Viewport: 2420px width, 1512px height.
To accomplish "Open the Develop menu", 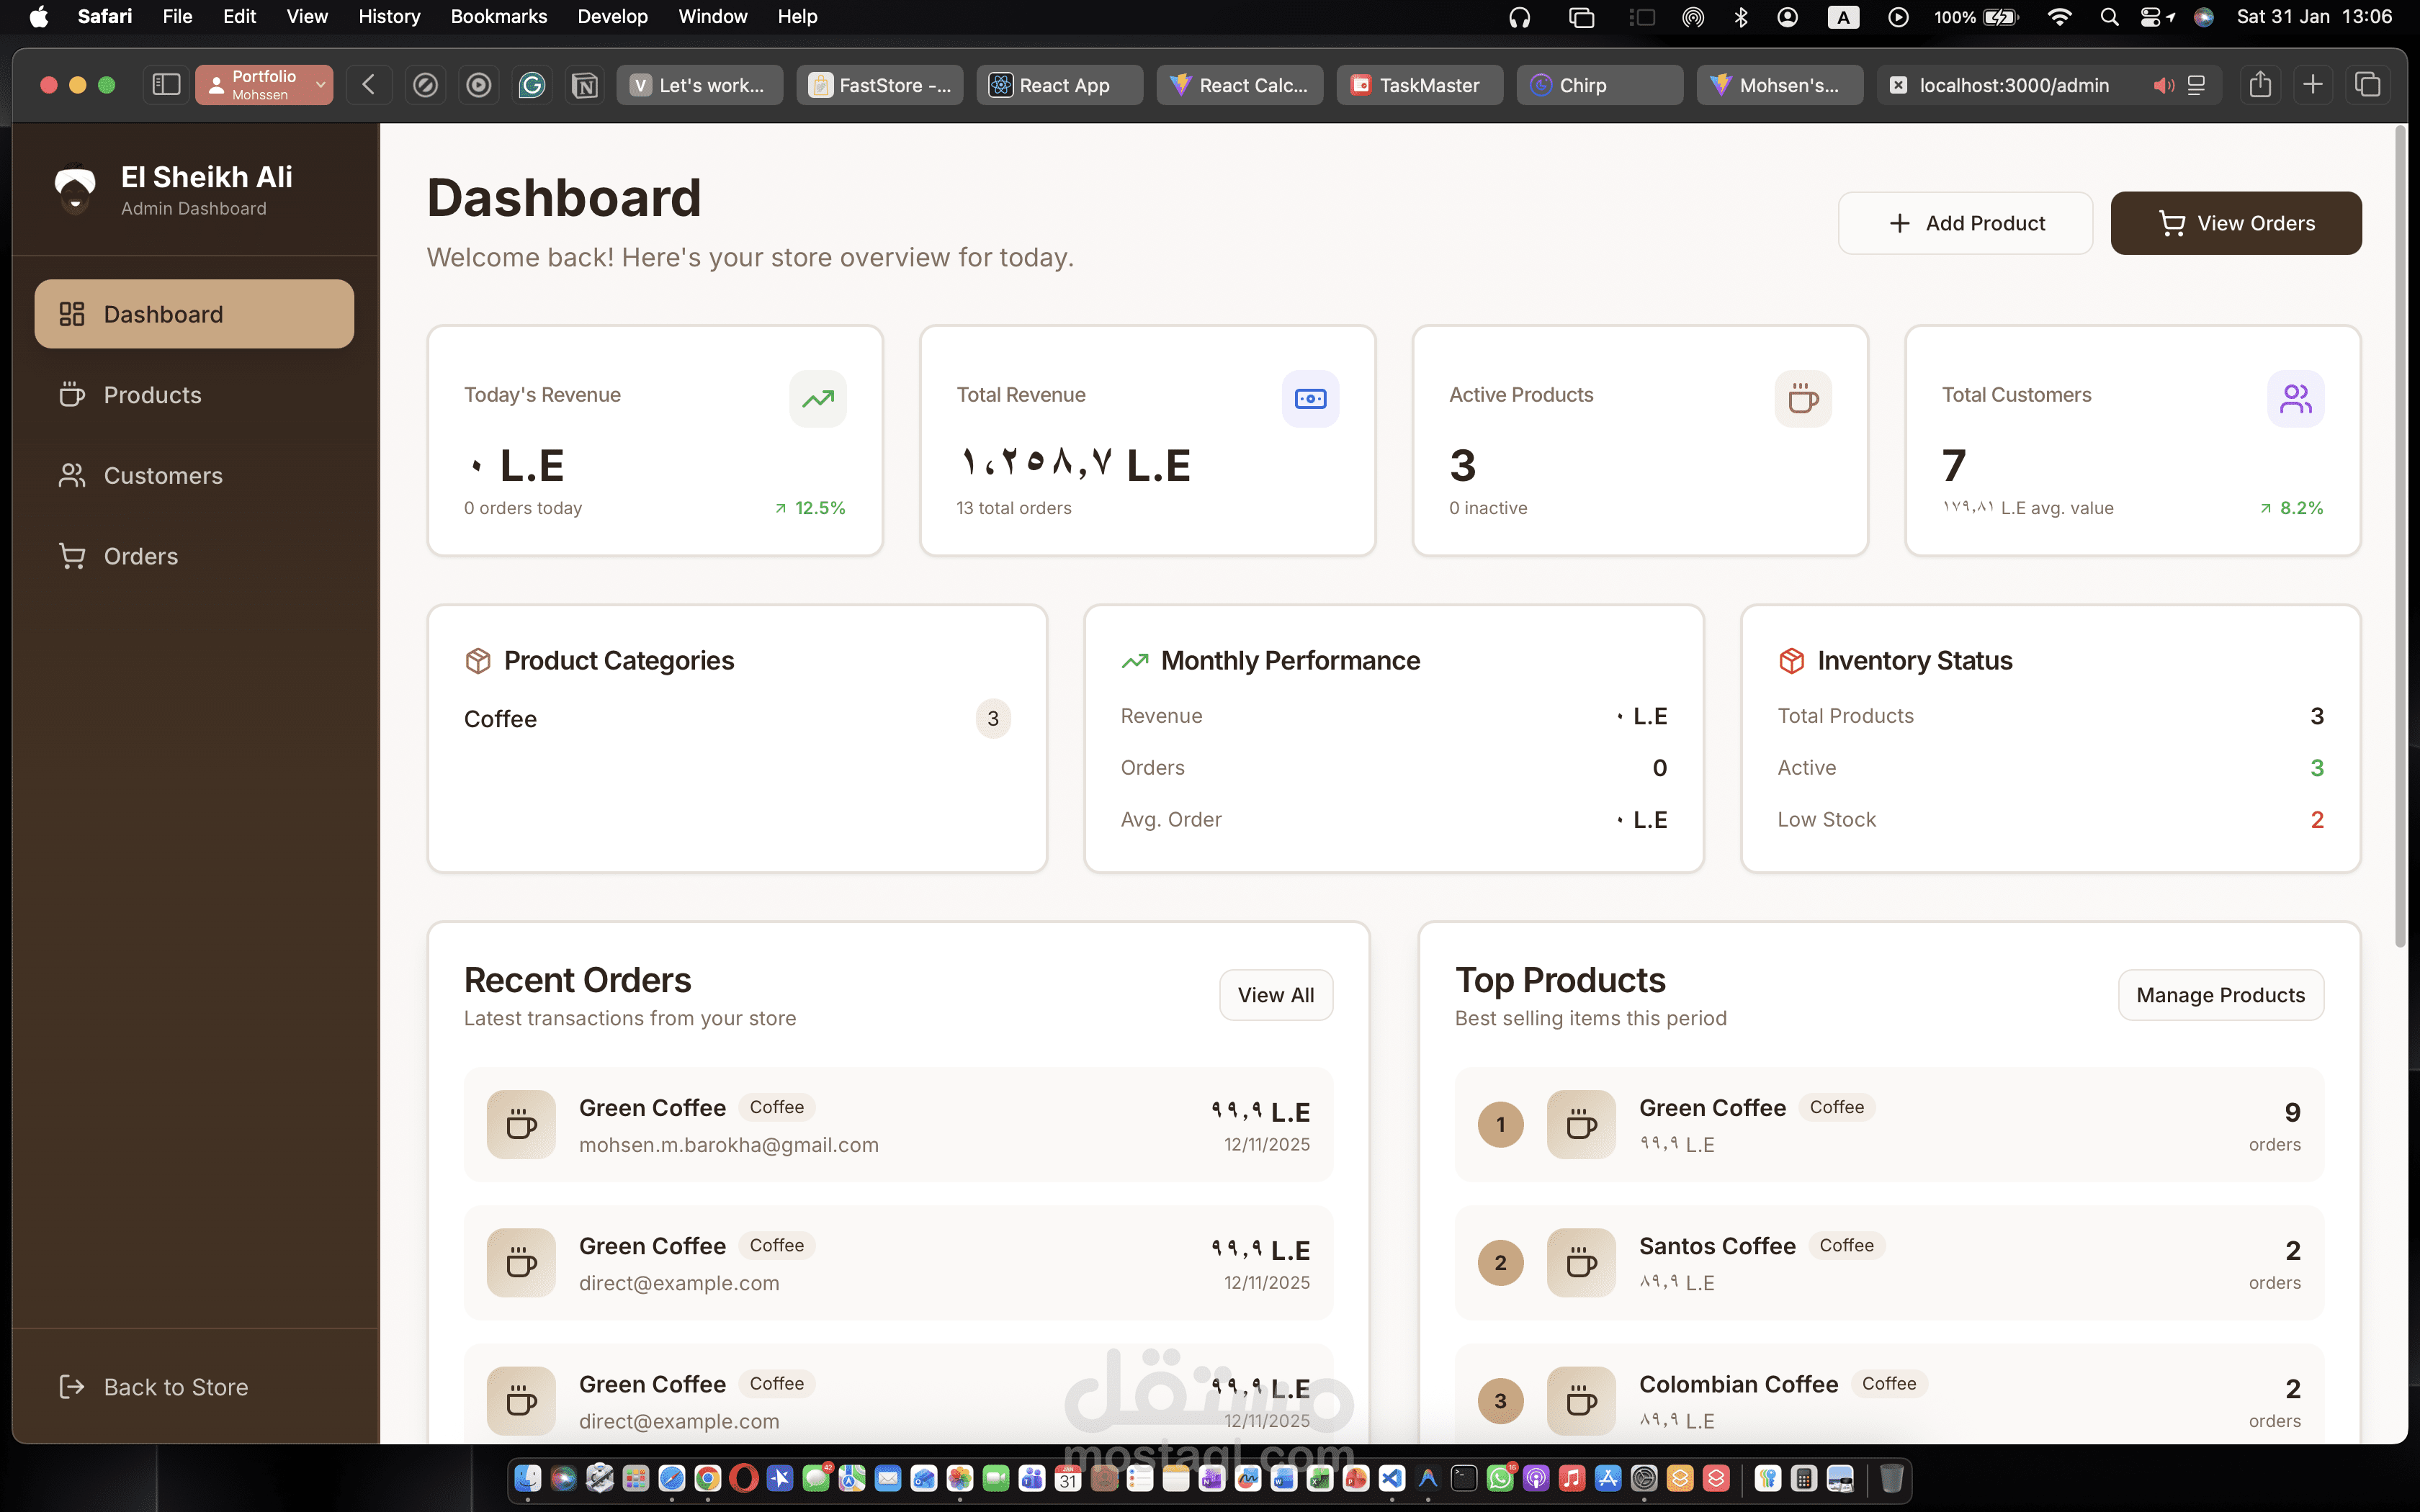I will tap(612, 16).
